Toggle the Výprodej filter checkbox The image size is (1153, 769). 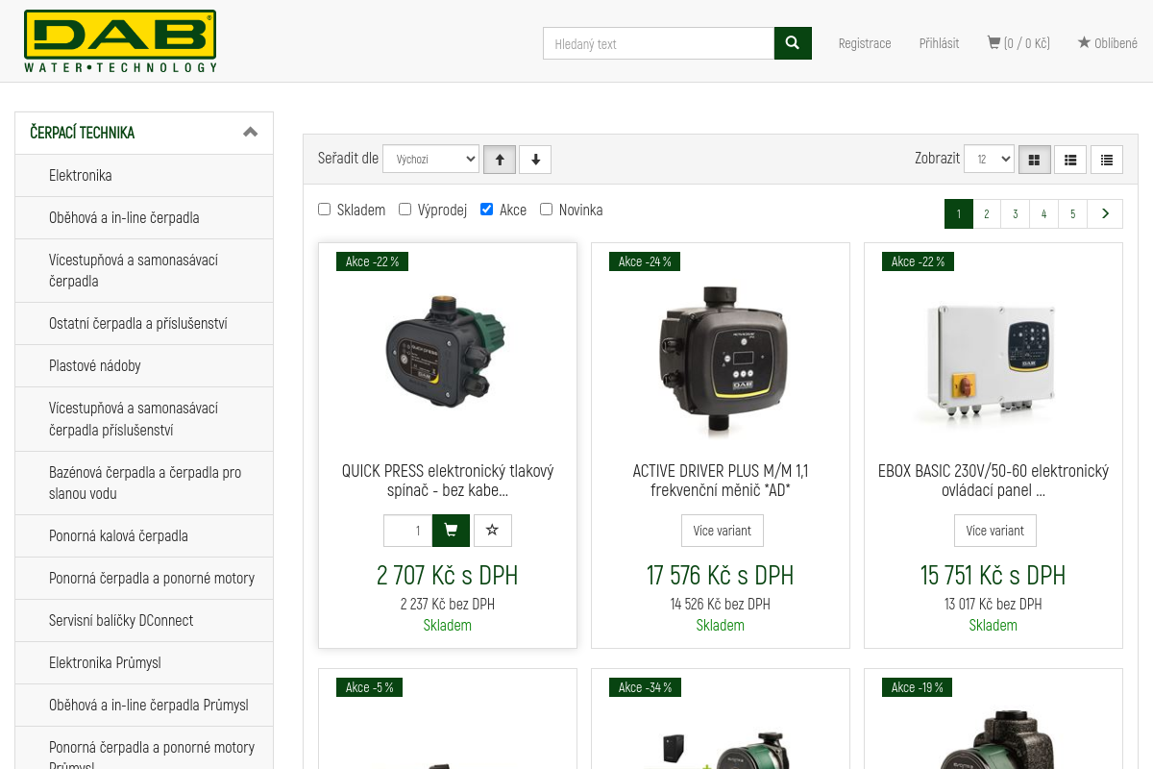(405, 210)
